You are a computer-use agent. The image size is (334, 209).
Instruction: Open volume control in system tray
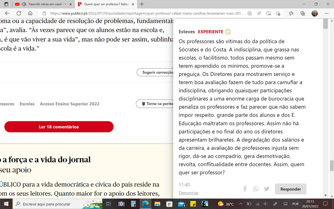[266, 204]
